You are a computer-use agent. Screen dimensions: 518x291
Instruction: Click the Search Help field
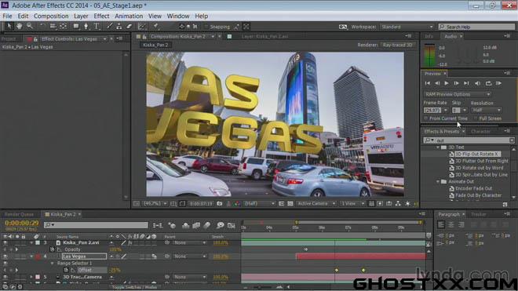(476, 27)
